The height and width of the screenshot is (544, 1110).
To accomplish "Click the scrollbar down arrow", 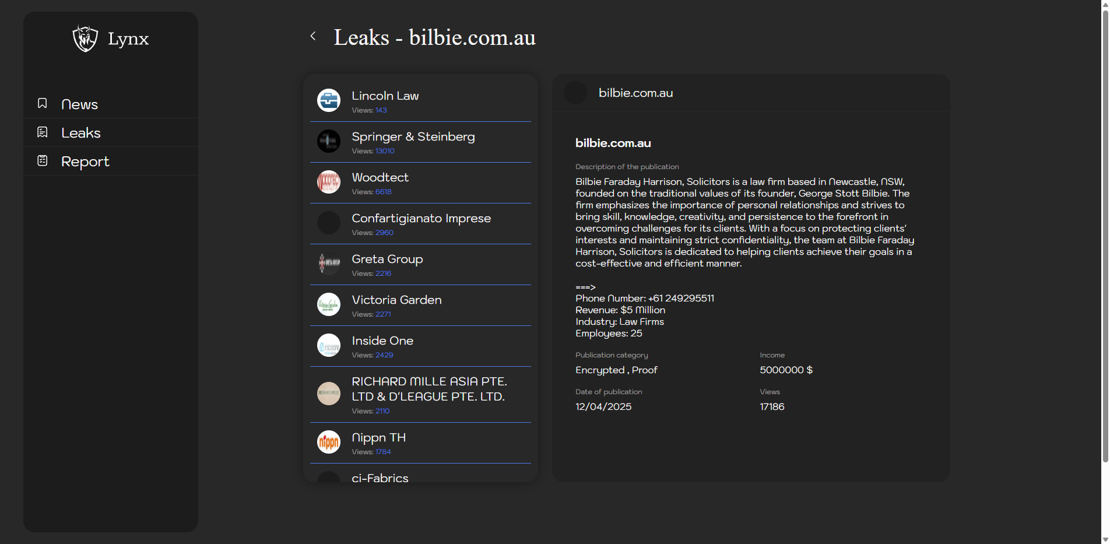I will click(x=1105, y=539).
